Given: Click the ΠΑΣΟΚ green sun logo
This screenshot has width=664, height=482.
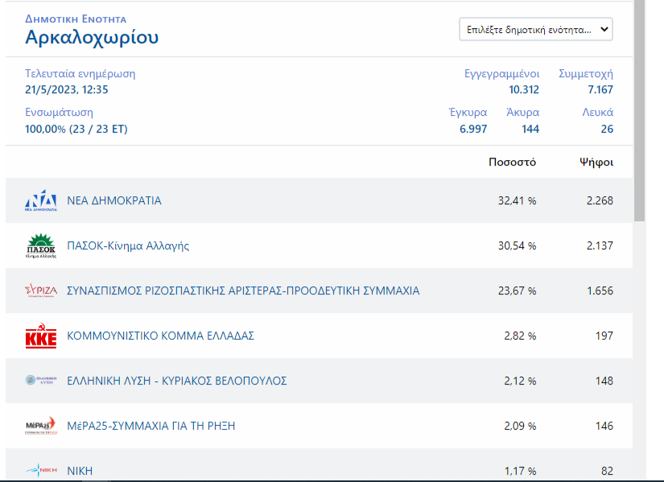Looking at the screenshot, I should coord(41,246).
